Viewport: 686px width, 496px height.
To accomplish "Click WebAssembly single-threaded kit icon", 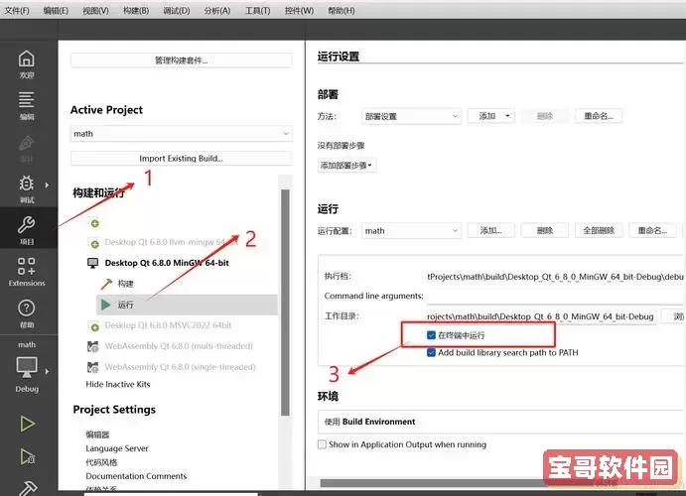I will pos(92,367).
